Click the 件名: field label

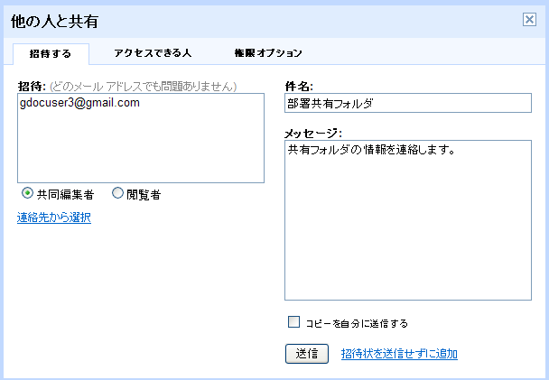click(299, 87)
